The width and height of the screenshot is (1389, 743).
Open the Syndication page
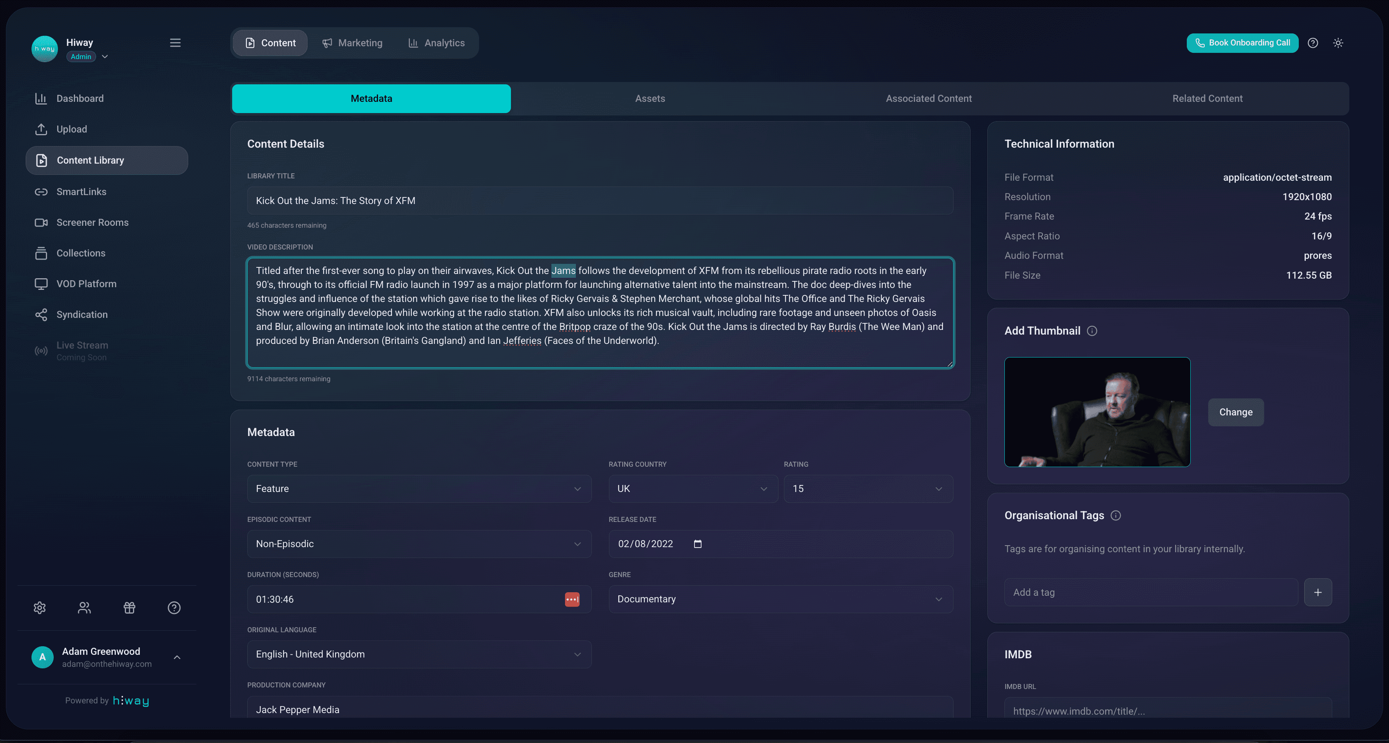click(81, 315)
